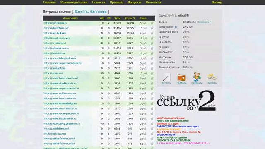Open Новости in top navigation
The image size is (265, 149).
tap(99, 2)
